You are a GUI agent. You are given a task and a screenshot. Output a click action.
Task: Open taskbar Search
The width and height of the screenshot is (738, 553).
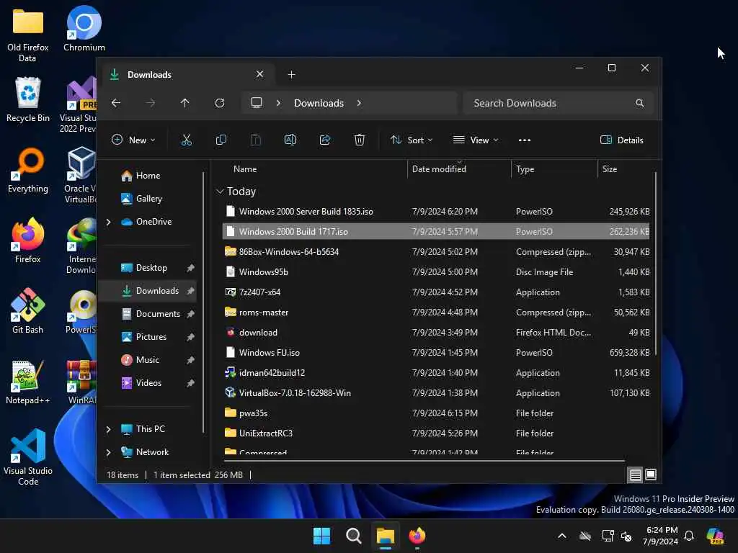[353, 536]
